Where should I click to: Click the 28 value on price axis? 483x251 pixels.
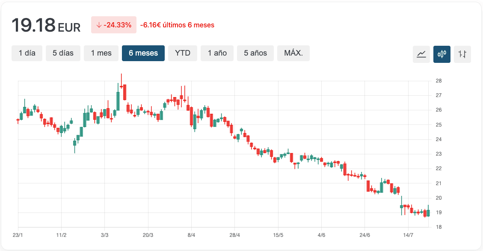coord(439,81)
